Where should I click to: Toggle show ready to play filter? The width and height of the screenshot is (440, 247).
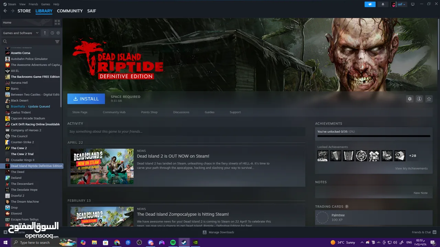[58, 33]
